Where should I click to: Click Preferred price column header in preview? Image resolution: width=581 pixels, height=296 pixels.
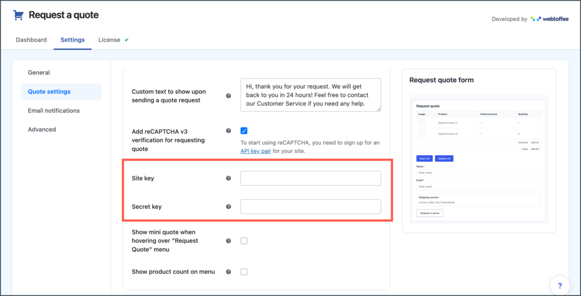pos(489,114)
